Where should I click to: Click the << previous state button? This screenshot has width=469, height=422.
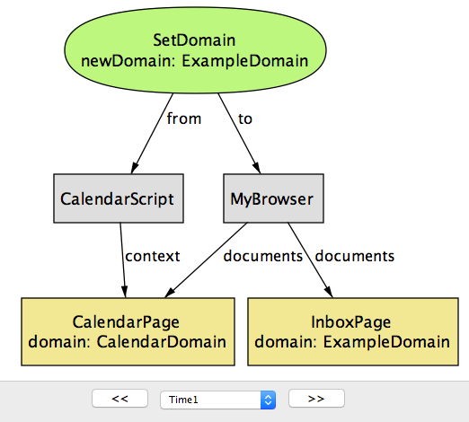pos(119,399)
